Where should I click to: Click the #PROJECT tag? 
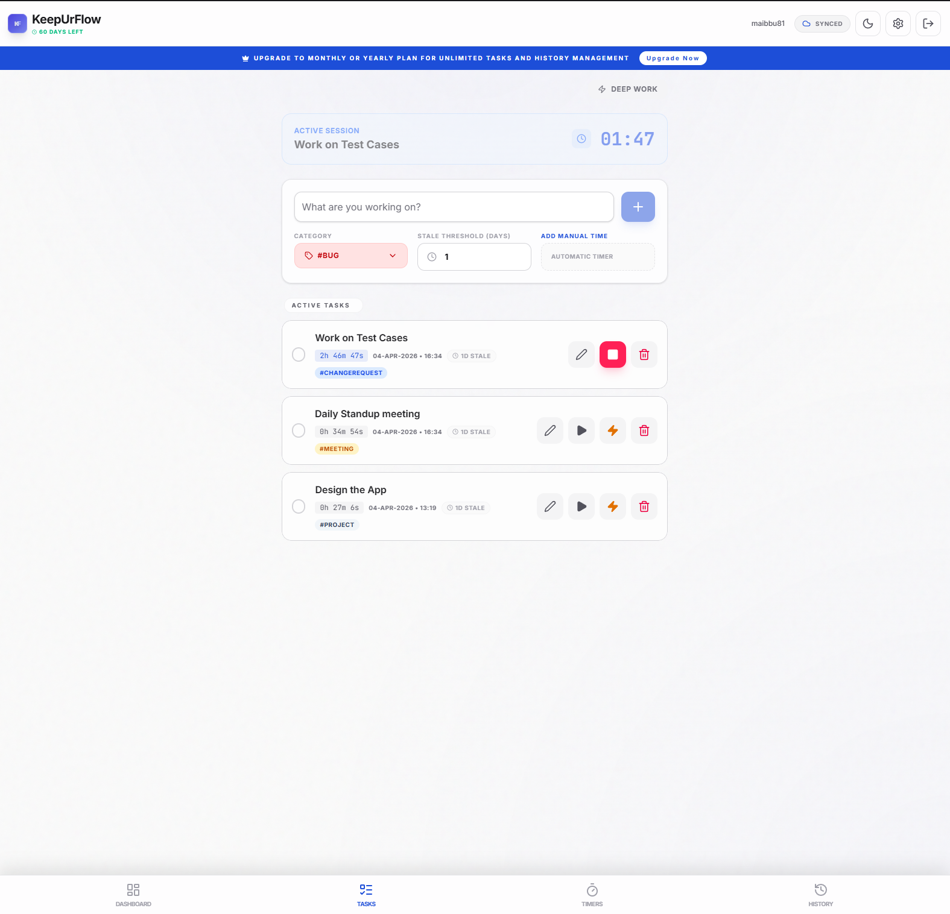(x=337, y=525)
